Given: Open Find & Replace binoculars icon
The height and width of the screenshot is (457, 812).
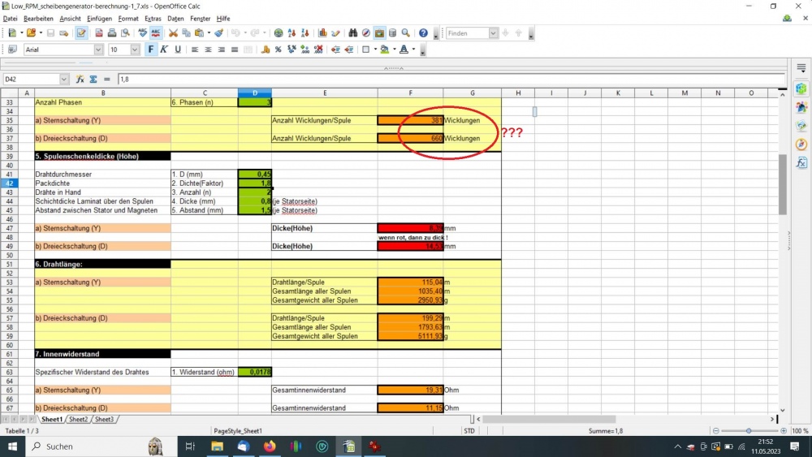Looking at the screenshot, I should click(x=353, y=33).
